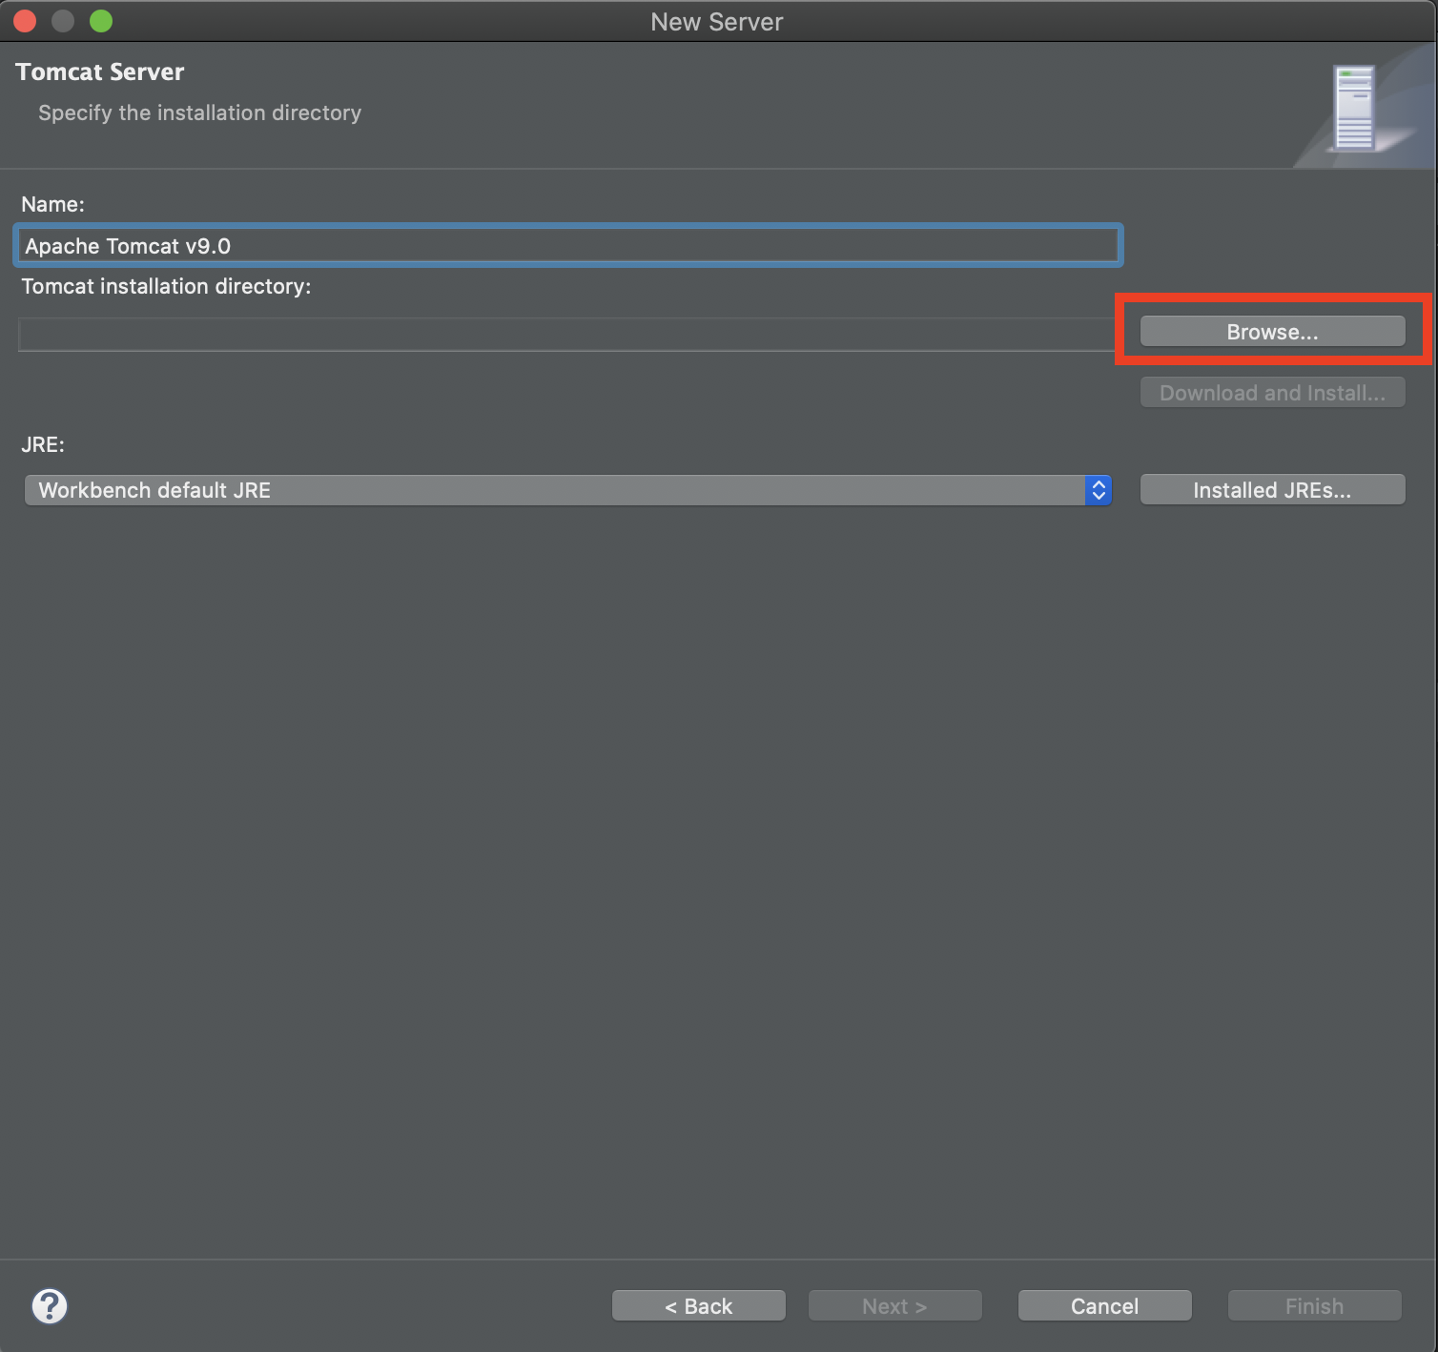
Task: Click the 'JRE:' label
Action: pos(43,444)
